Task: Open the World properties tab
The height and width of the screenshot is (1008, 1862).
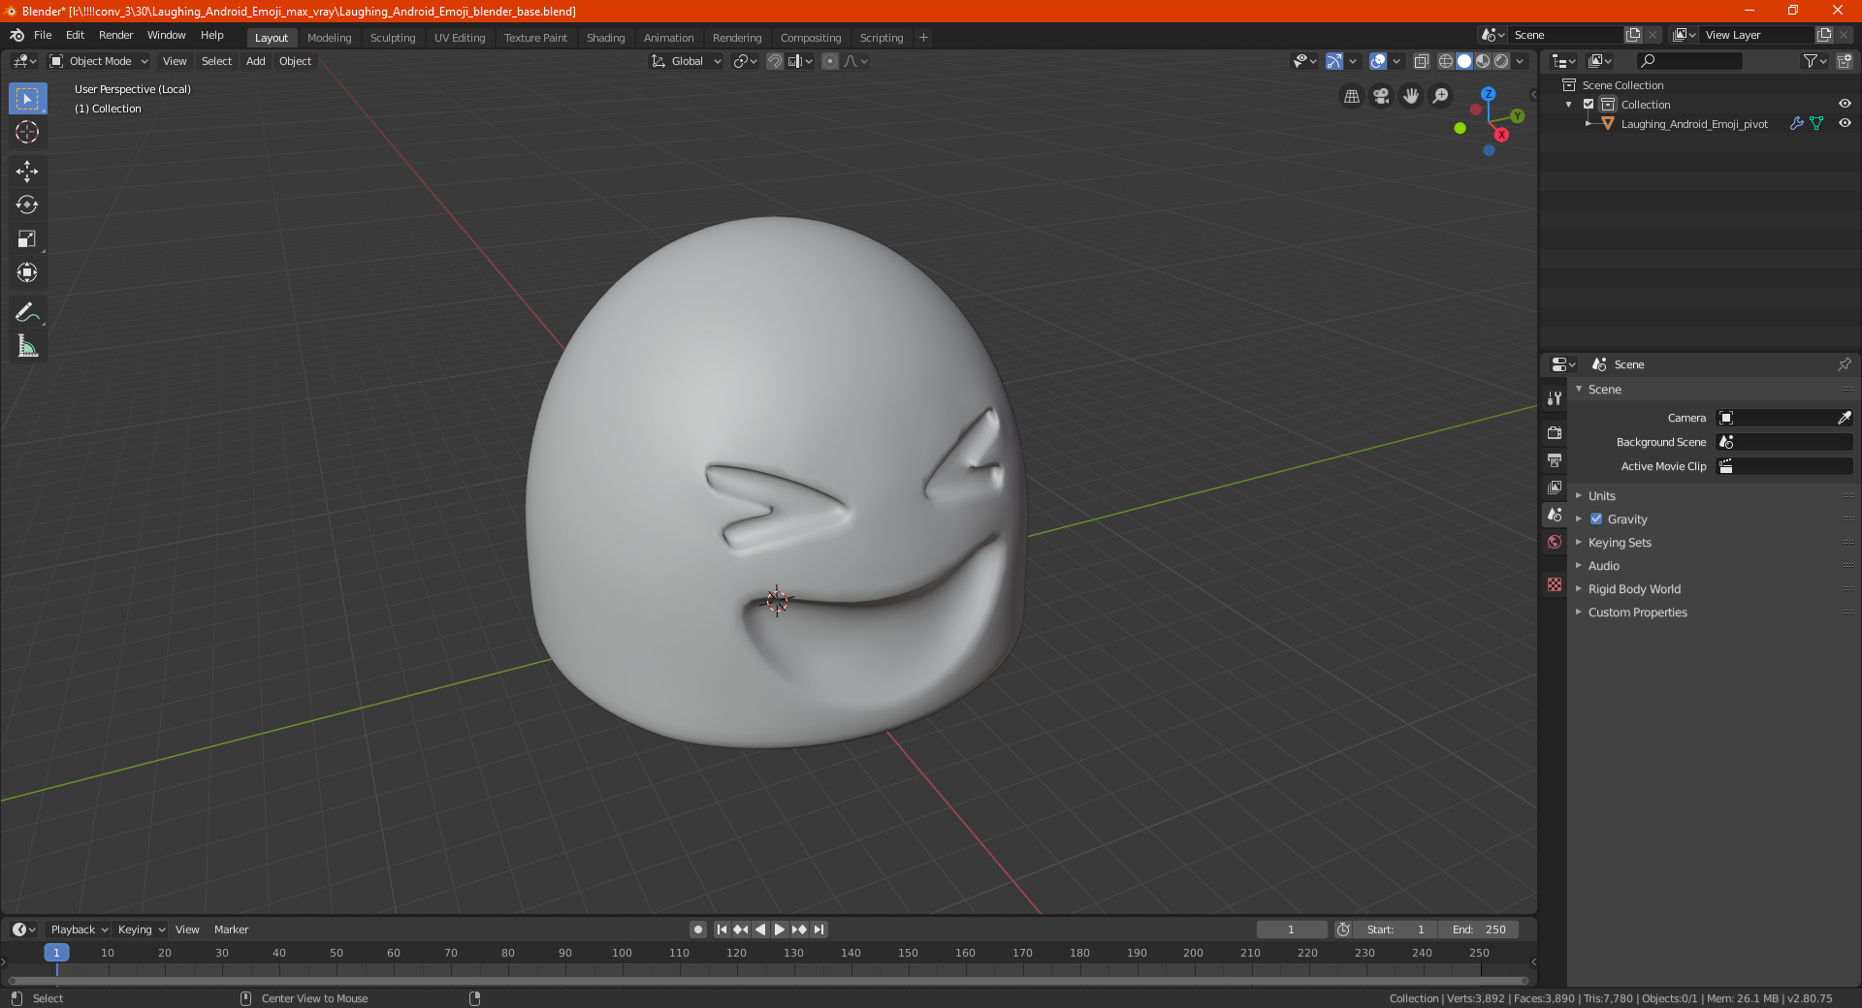Action: pos(1555,542)
